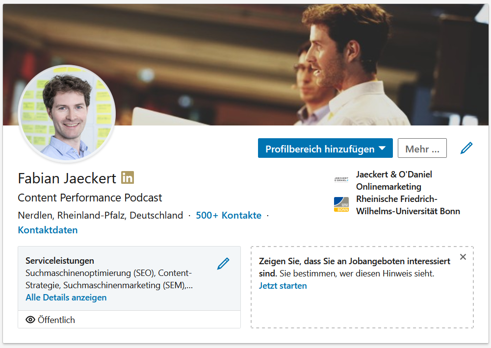Open Jaeckert & O'Daniel Onlinemarketing company link
The image size is (491, 348).
tap(394, 180)
